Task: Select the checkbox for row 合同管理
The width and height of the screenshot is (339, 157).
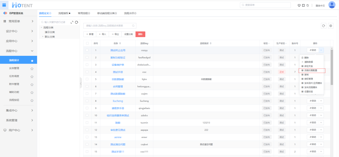Action: coord(87,87)
